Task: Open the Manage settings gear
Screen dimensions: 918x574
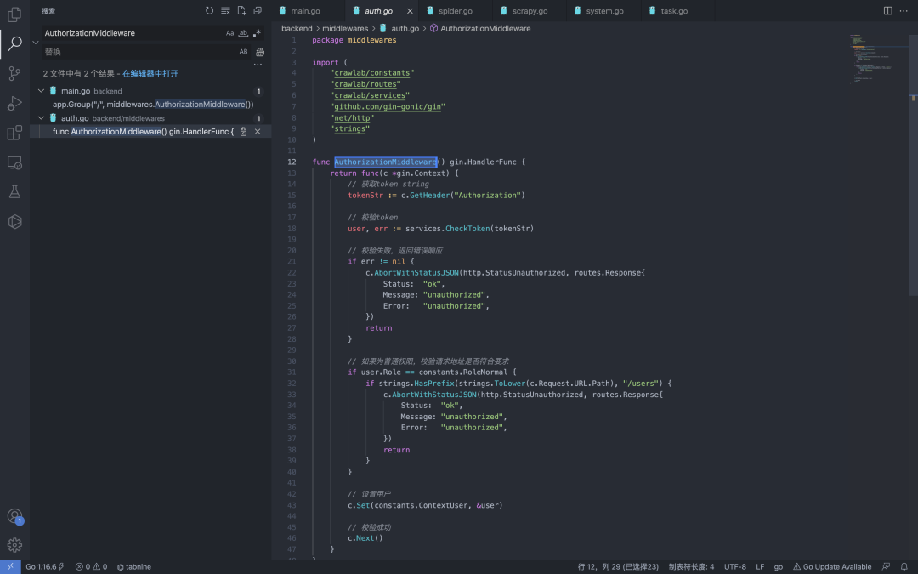Action: click(14, 545)
